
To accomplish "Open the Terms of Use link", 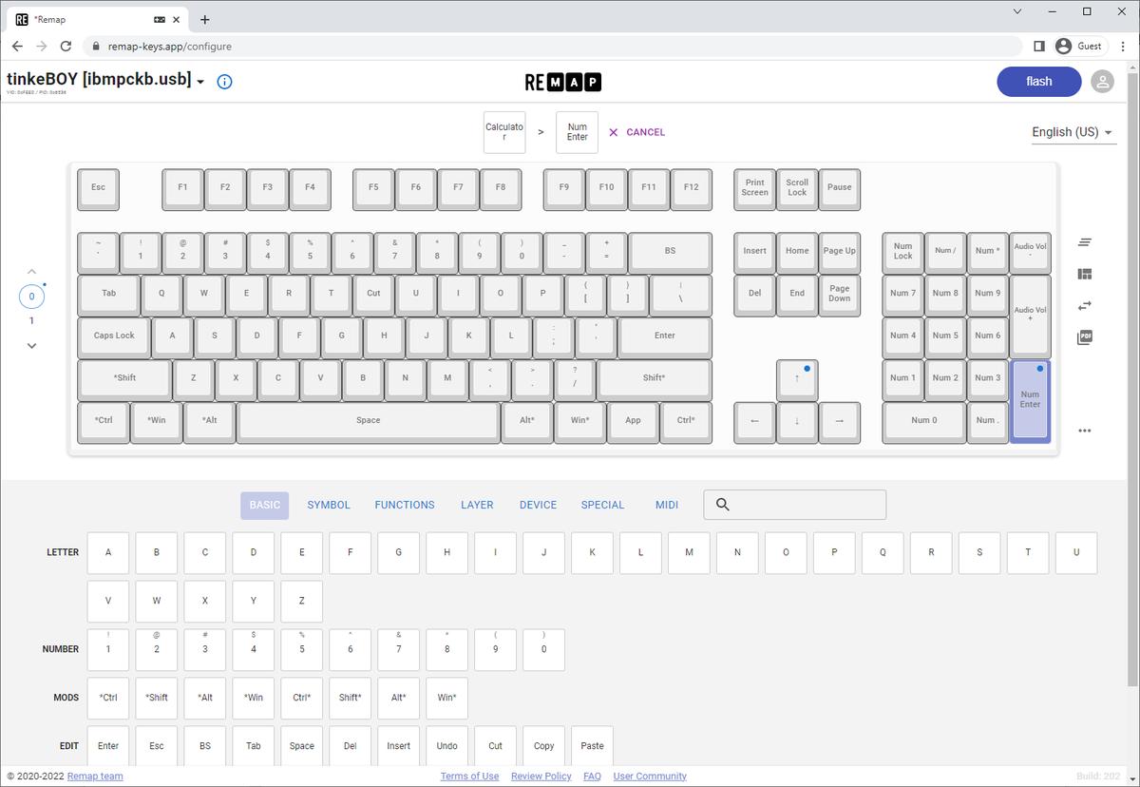I will coord(469,777).
